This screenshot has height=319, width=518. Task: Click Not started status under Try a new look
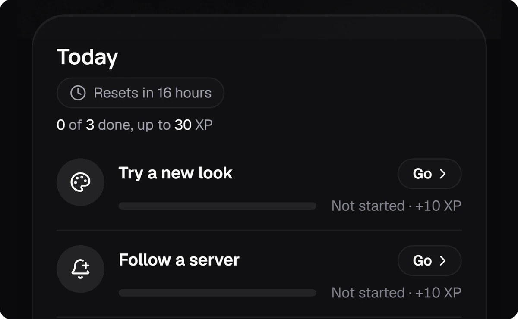point(368,206)
